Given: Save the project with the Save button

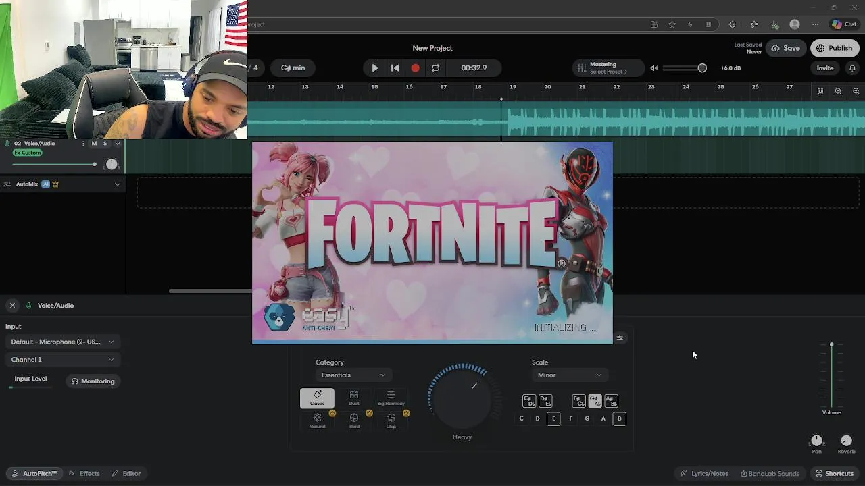Looking at the screenshot, I should click(x=786, y=48).
